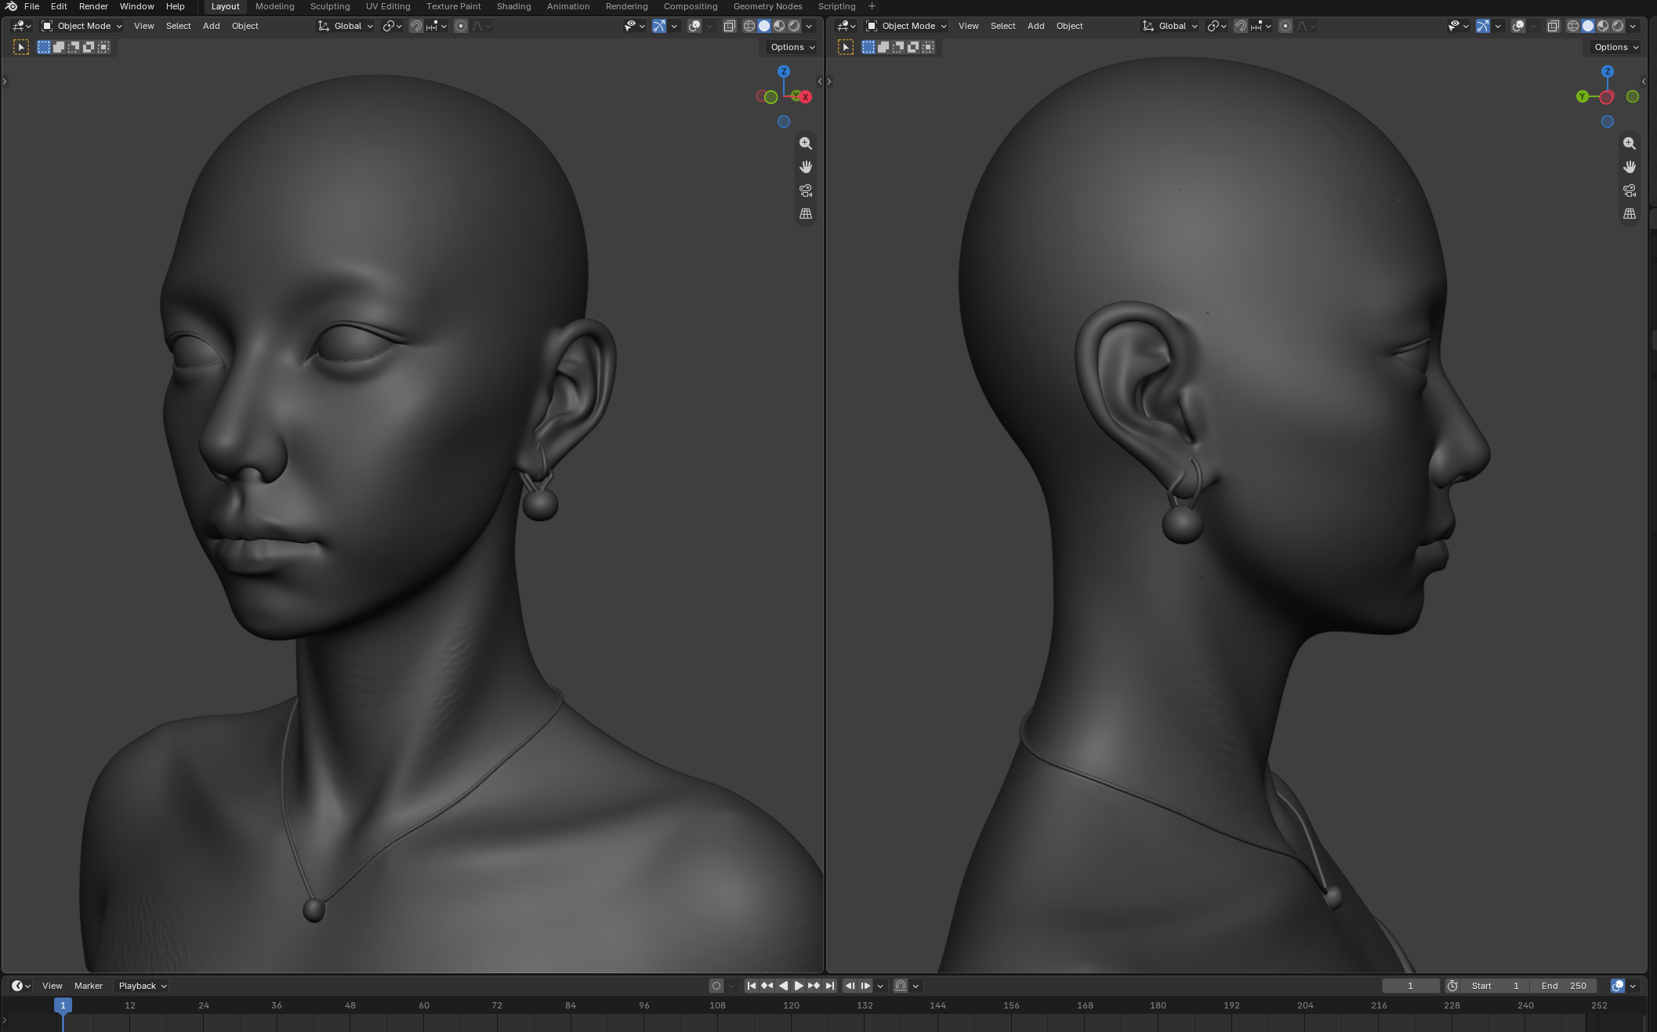1657x1032 pixels.
Task: Toggle snapping magnet in left viewport header
Action: 416,26
